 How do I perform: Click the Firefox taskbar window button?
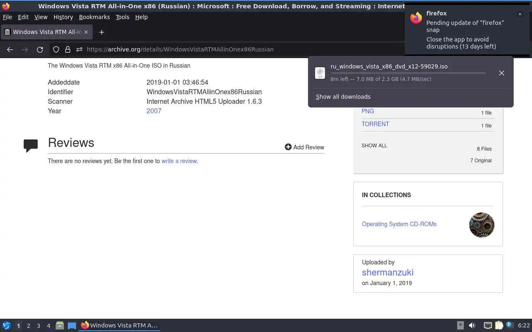coord(120,325)
